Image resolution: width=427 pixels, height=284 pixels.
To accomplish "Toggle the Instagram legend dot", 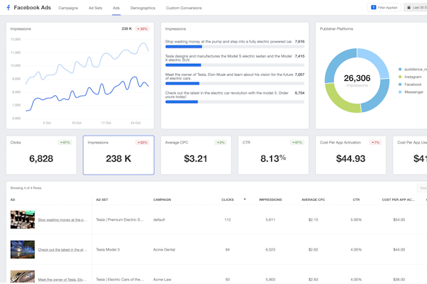I will pyautogui.click(x=400, y=77).
